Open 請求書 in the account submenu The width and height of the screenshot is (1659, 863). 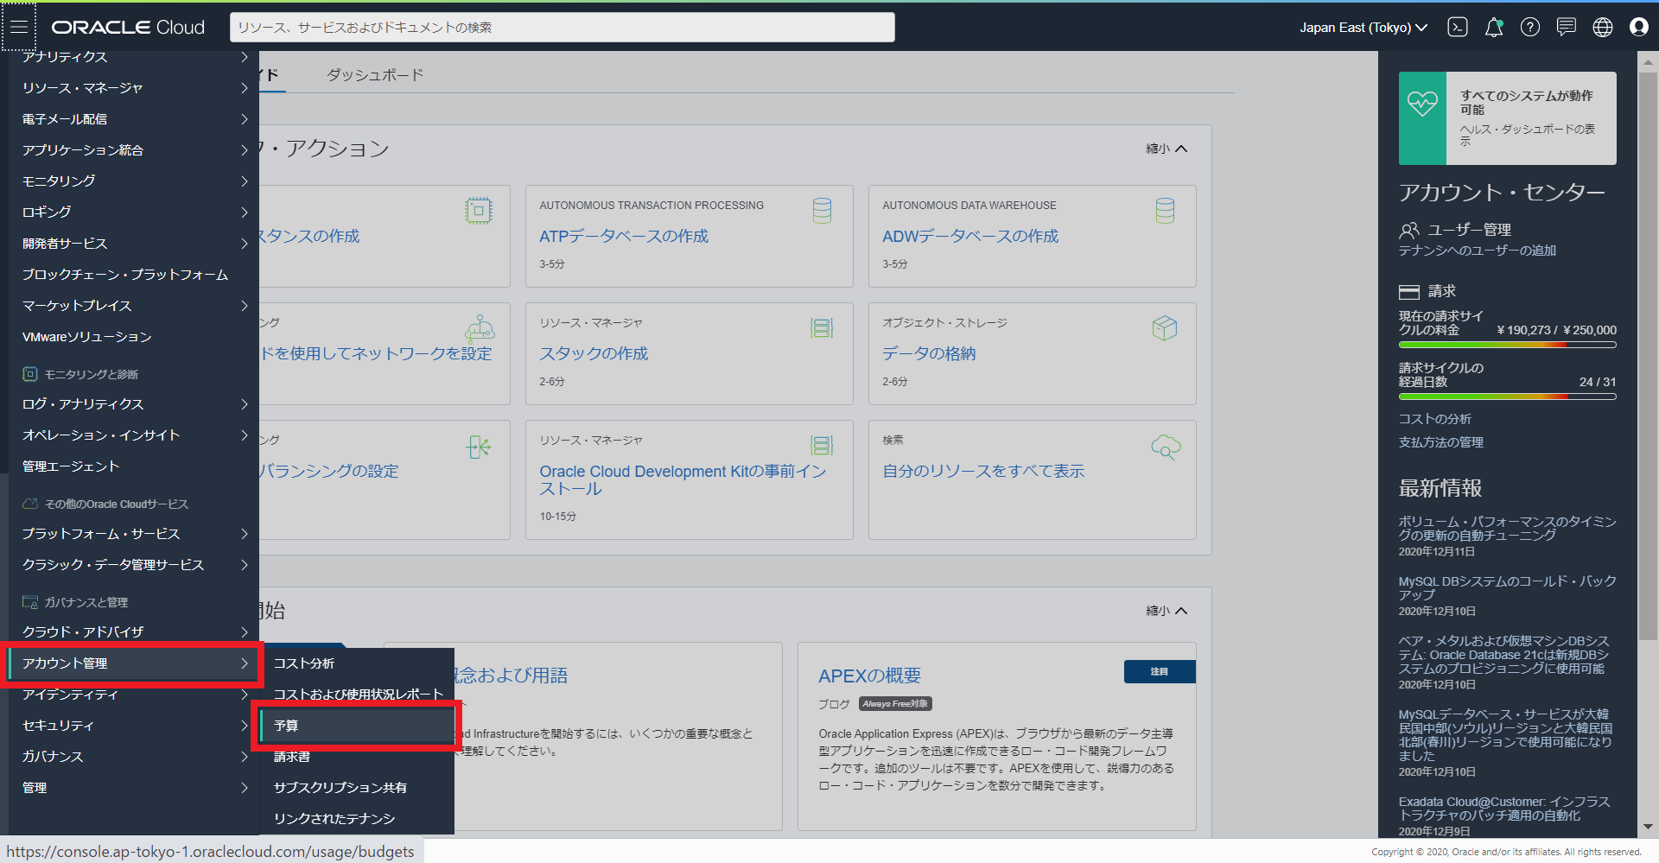292,757
